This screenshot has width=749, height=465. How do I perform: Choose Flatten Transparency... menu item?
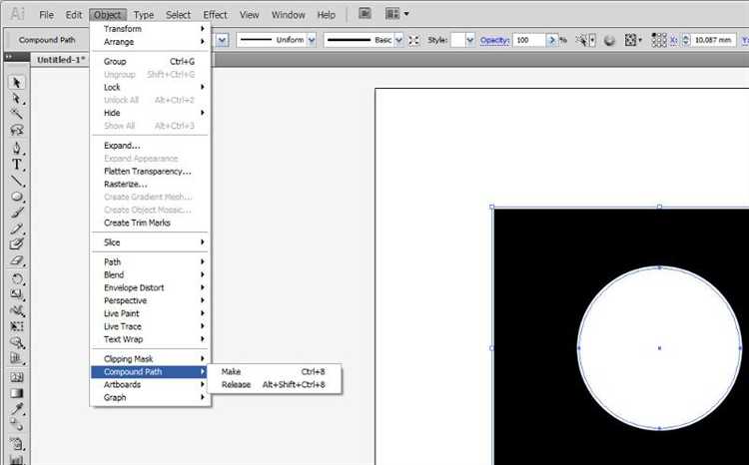pyautogui.click(x=151, y=172)
